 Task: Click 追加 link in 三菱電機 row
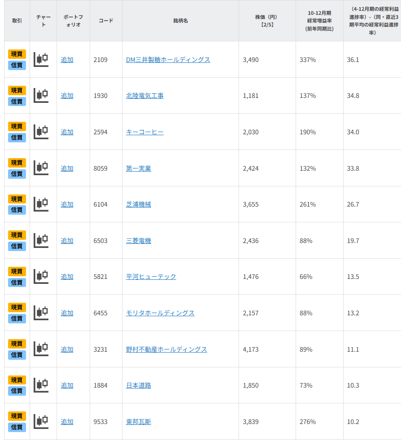coord(67,241)
